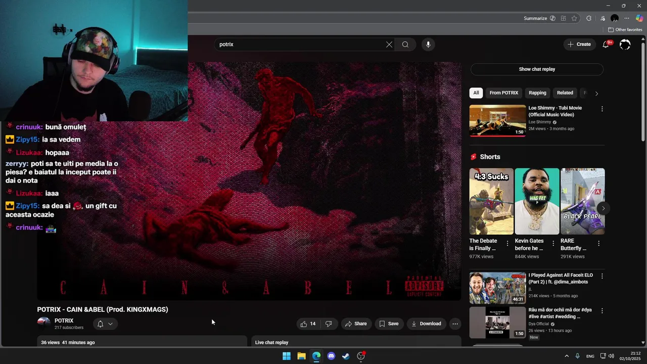Image resolution: width=647 pixels, height=364 pixels.
Task: Toggle subscription notification bell for POTRIX
Action: click(105, 324)
